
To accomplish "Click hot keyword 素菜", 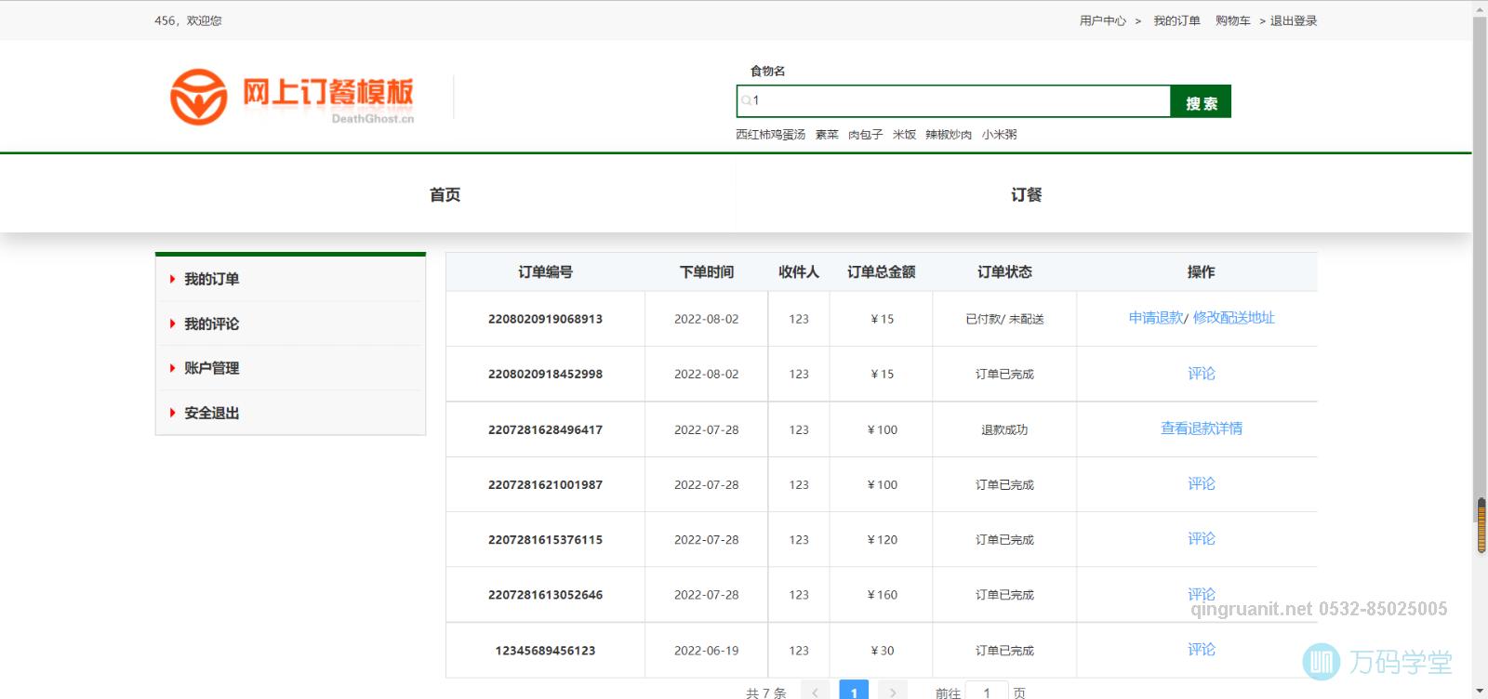I will (827, 135).
